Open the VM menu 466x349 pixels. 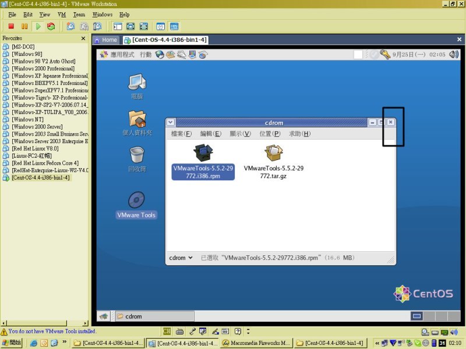coord(62,14)
